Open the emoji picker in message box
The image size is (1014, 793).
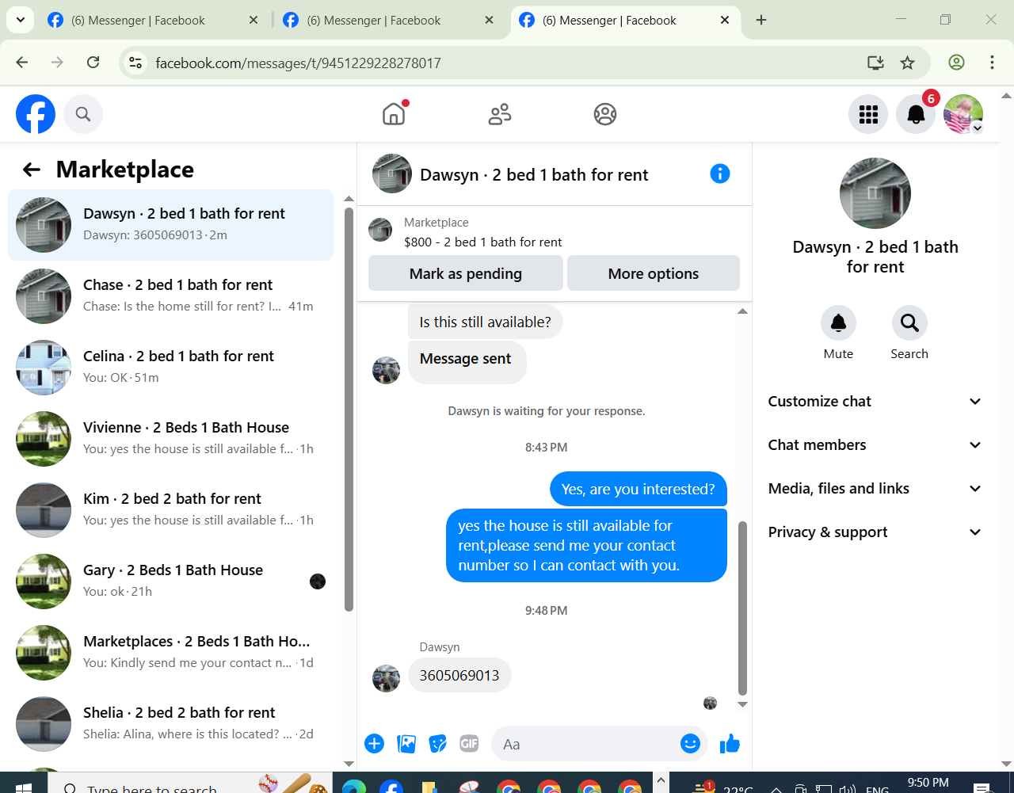pos(691,743)
